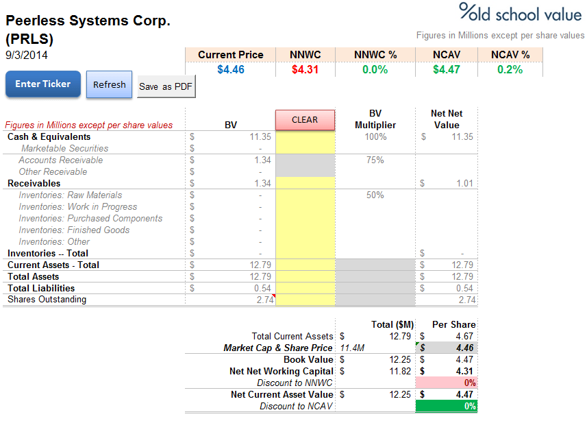Select the 0.0% NNWC % value
The height and width of the screenshot is (421, 587).
375,69
